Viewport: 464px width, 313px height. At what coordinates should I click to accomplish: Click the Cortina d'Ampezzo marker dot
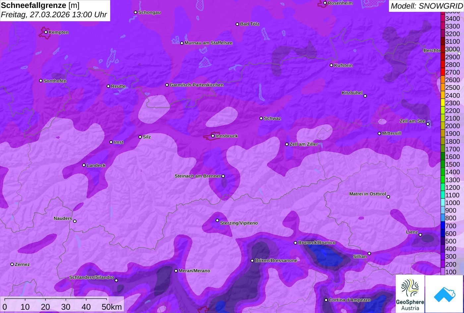(326, 300)
